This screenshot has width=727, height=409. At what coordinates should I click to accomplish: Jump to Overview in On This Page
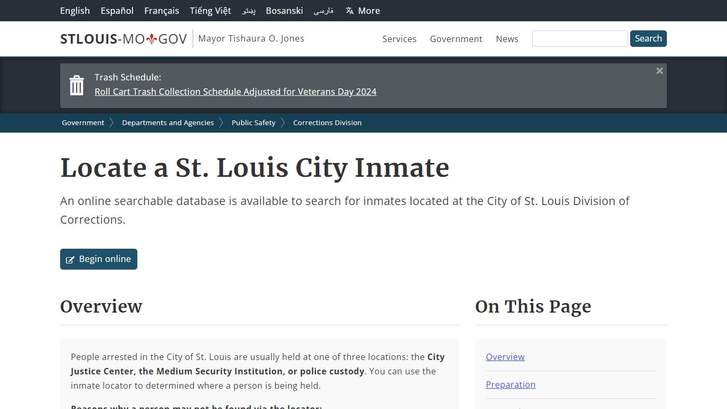(505, 357)
